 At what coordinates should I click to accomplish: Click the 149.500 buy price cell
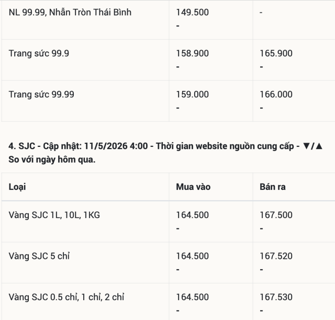192,13
